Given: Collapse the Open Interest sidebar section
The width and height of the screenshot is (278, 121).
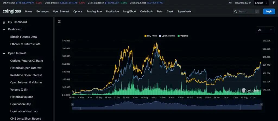Looking at the screenshot, I should (x=4, y=53).
